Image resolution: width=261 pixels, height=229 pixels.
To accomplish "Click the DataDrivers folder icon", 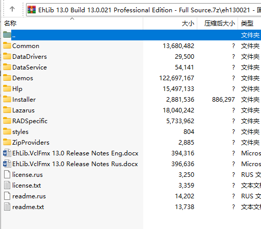I will (x=7, y=56).
